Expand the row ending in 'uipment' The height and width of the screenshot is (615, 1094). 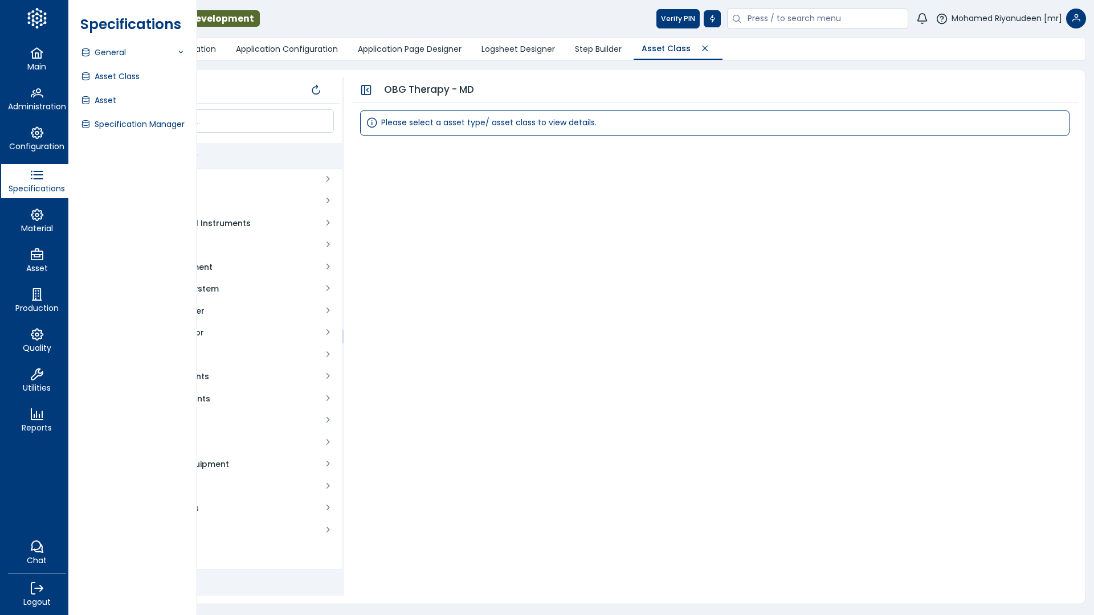pos(328,464)
